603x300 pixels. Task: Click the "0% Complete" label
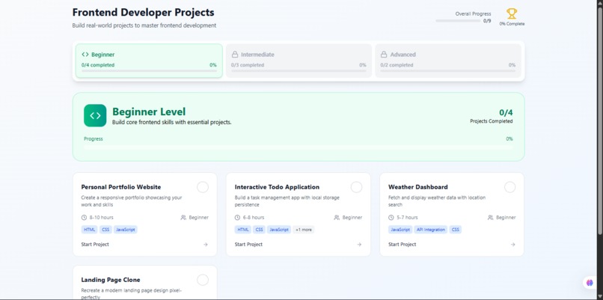[512, 24]
